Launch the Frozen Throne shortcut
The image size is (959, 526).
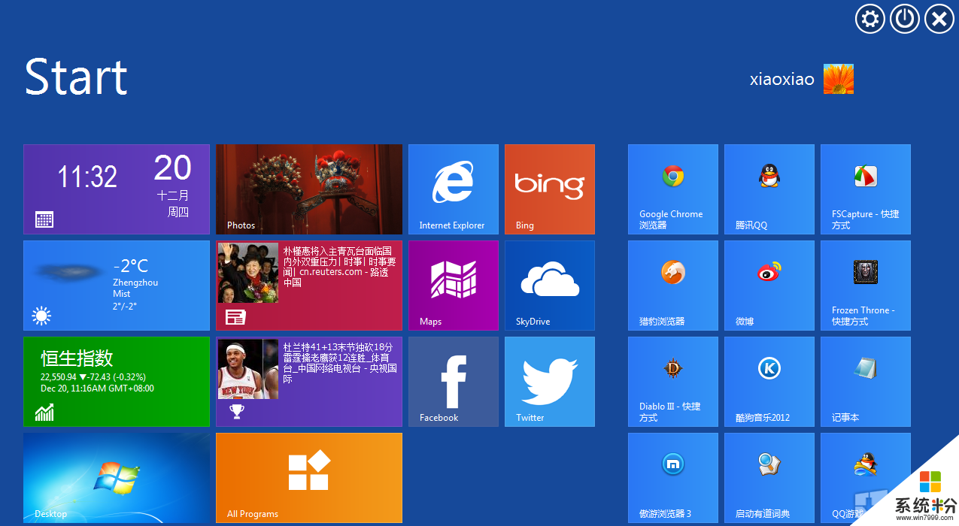[865, 285]
